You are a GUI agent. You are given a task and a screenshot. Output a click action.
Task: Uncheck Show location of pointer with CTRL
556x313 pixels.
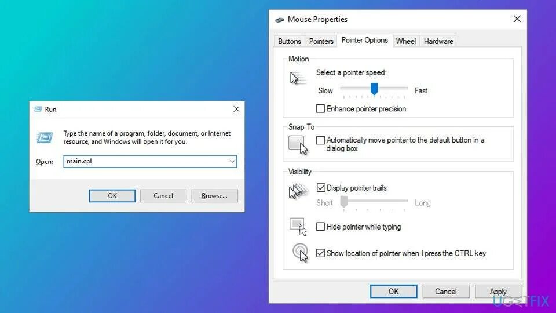[x=320, y=253]
